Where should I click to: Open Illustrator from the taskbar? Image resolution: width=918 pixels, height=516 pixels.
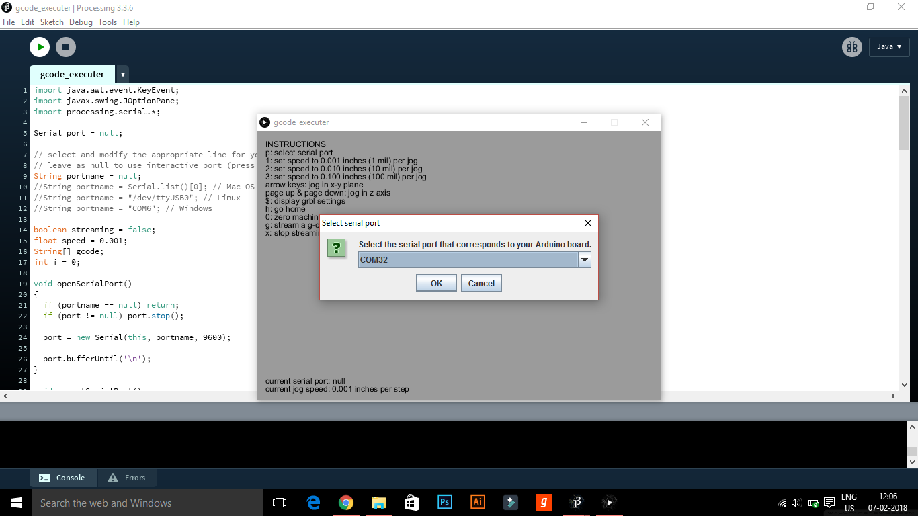coord(477,502)
